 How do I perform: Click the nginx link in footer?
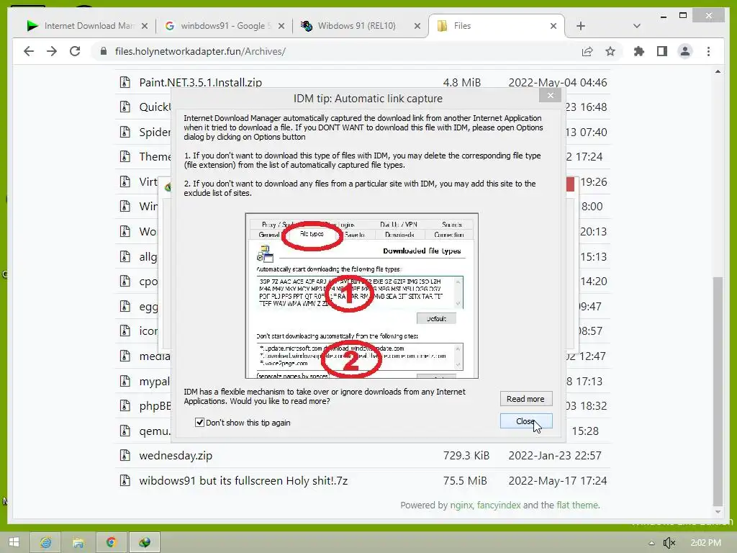(x=461, y=505)
